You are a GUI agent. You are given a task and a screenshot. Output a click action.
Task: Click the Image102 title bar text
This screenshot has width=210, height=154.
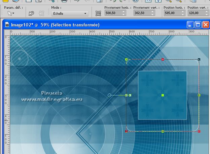tap(55, 25)
